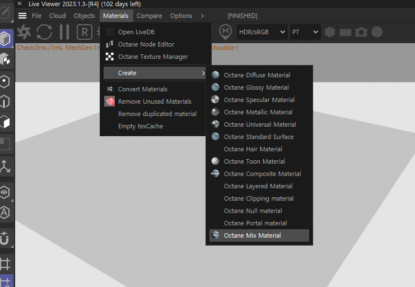Select the checkered cube texture mode icon
Viewport: 415px width, 287px height.
click(x=6, y=59)
